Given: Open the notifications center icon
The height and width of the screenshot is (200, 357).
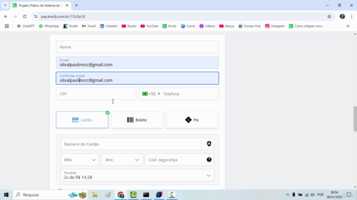Looking at the screenshot, I should 349,195.
